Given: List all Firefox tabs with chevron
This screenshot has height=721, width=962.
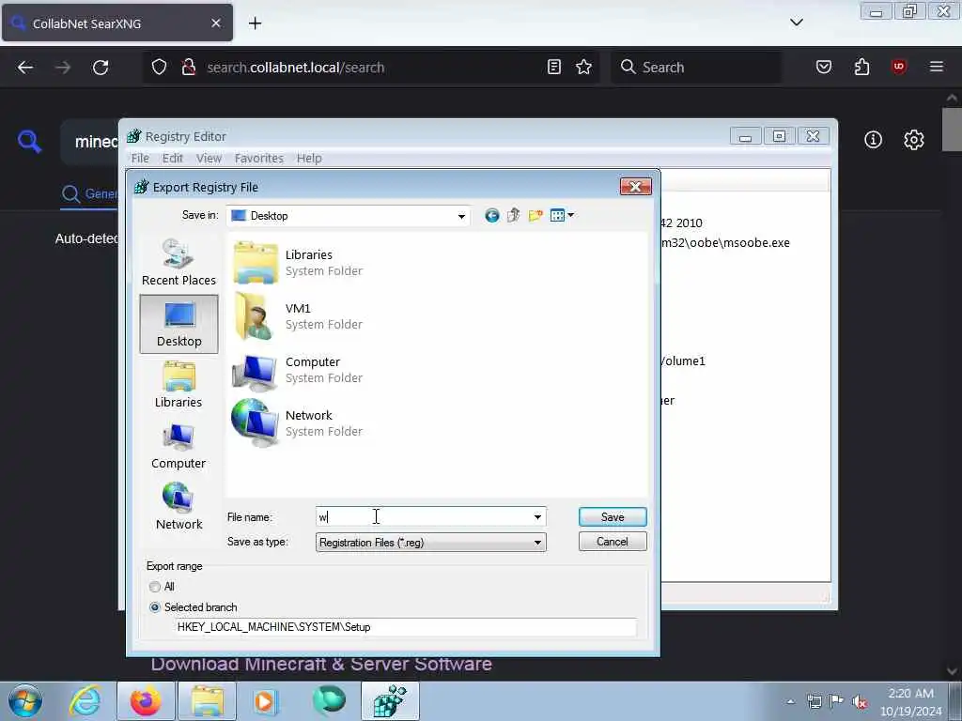Looking at the screenshot, I should point(797,23).
